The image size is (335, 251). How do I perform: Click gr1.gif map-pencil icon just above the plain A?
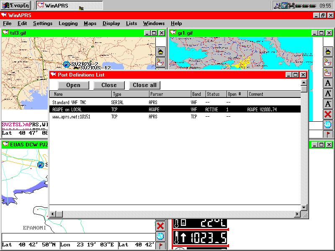[x=328, y=72]
